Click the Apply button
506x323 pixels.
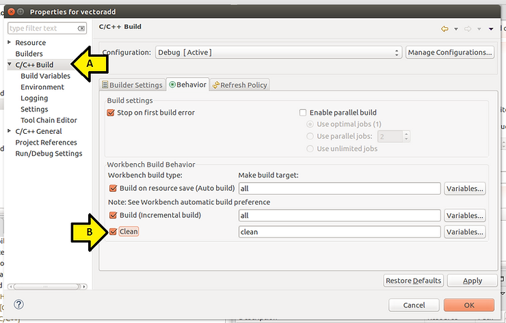pyautogui.click(x=472, y=281)
